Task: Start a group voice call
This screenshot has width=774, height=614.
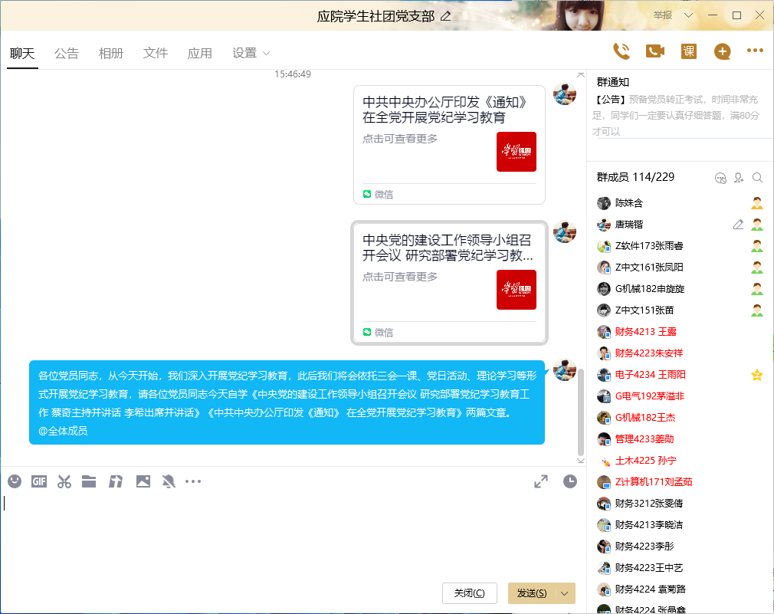Action: tap(621, 51)
